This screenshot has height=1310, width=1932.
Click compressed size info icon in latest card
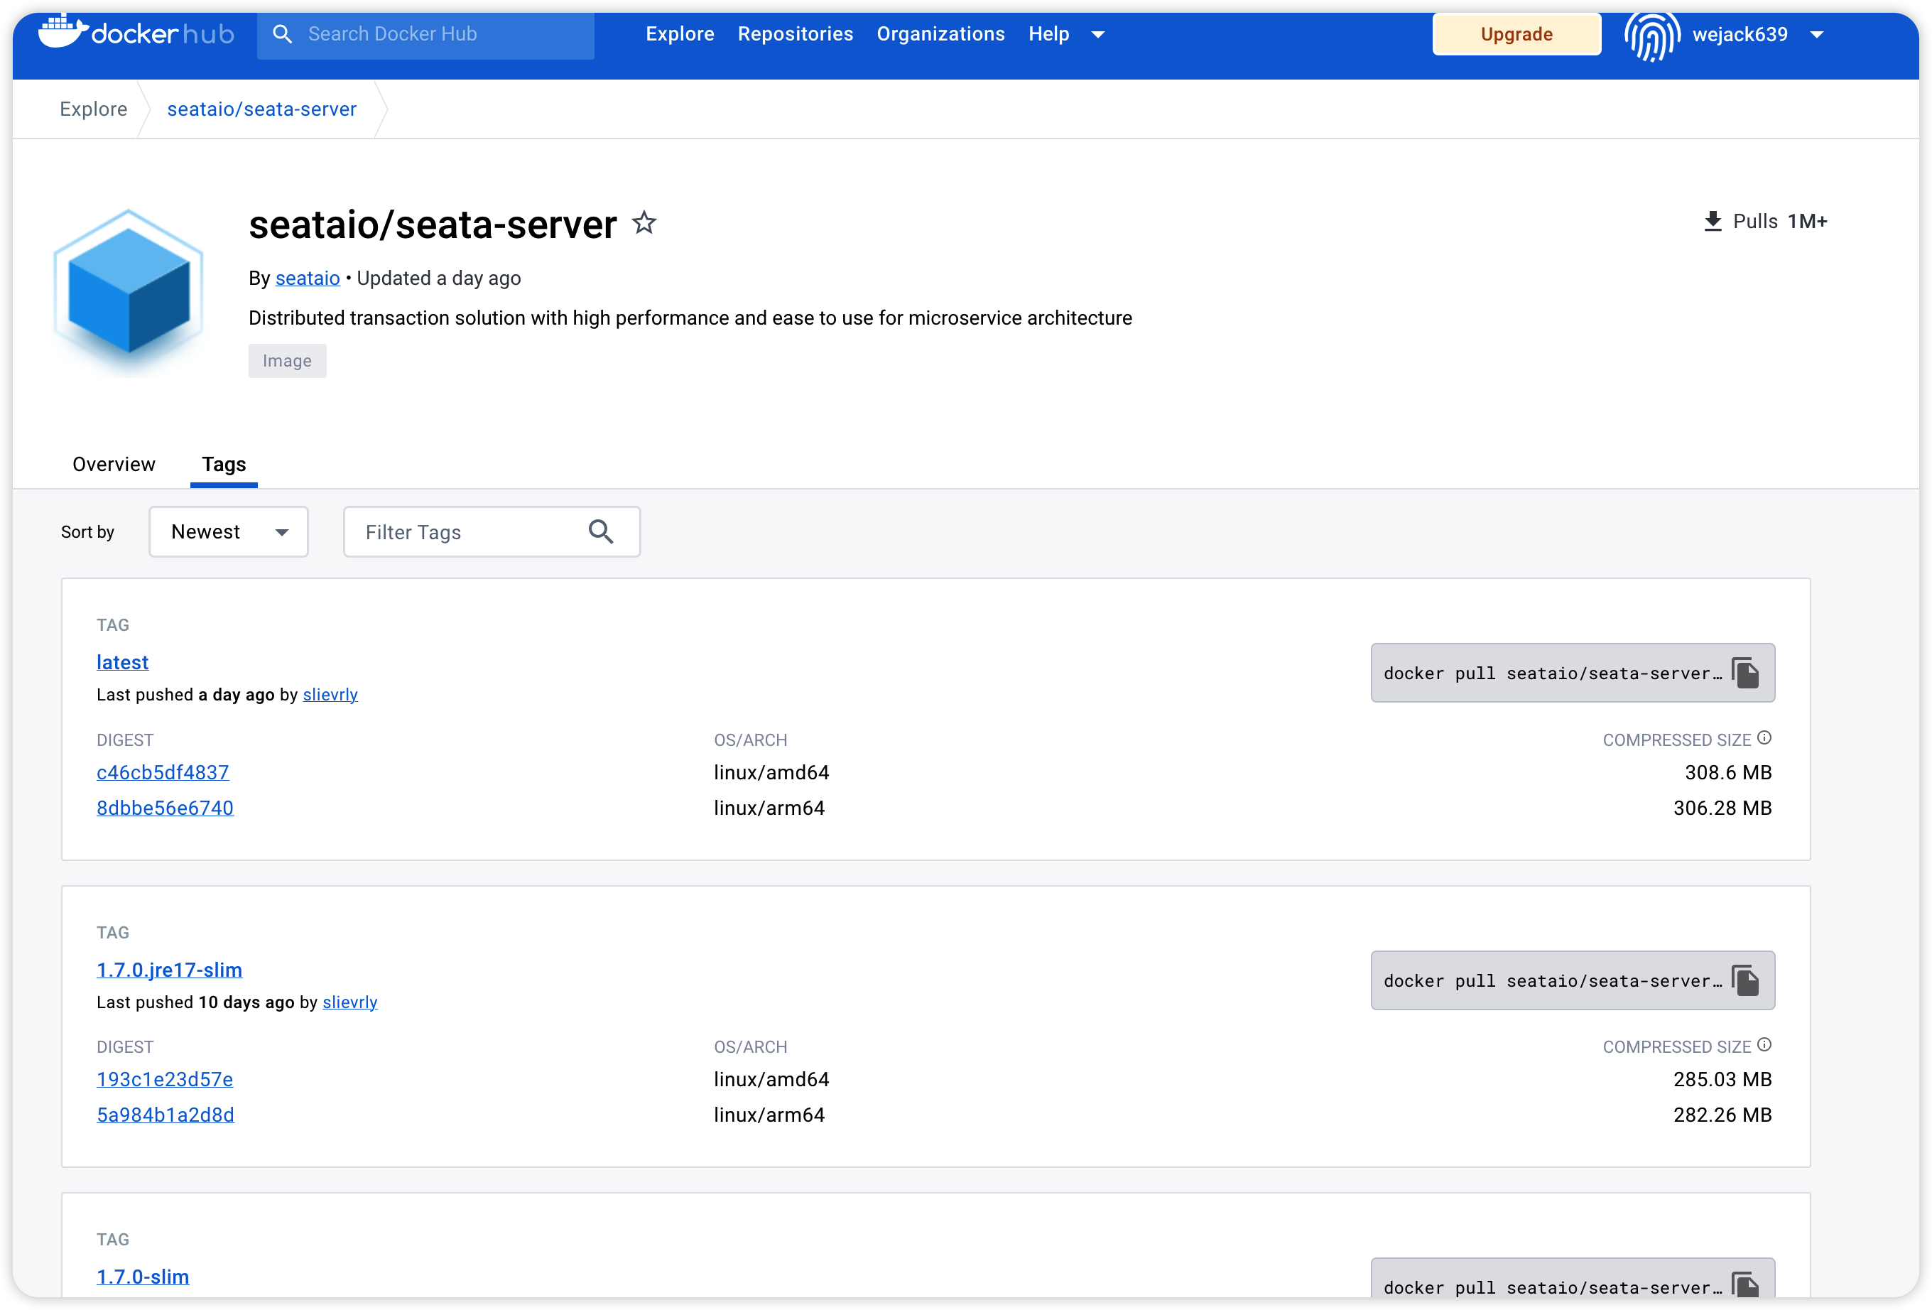point(1764,737)
